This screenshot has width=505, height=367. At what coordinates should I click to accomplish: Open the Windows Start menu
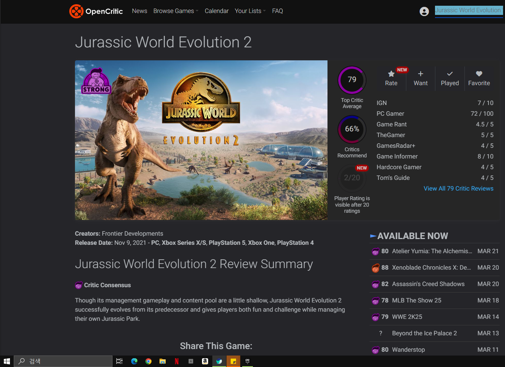click(7, 361)
